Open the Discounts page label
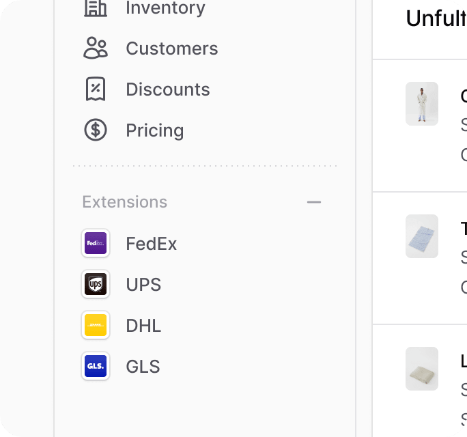Viewport: 467px width, 437px height. (168, 89)
